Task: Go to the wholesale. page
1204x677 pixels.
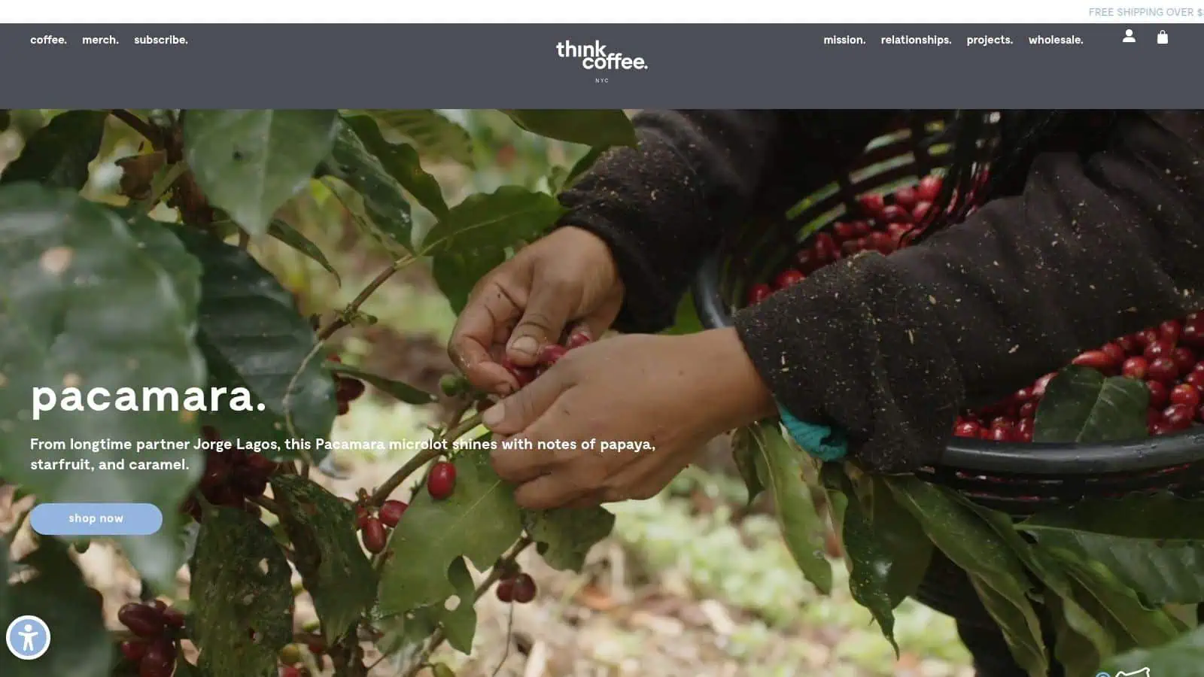Action: pyautogui.click(x=1056, y=40)
